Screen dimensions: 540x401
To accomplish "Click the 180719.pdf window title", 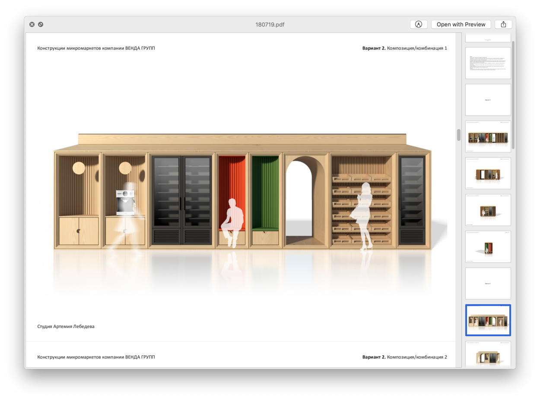I will point(270,25).
